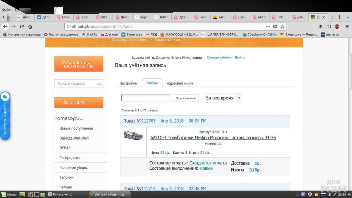Reload the page with the refresh icon
The height and width of the screenshot is (198, 352).
pyautogui.click(x=22, y=27)
